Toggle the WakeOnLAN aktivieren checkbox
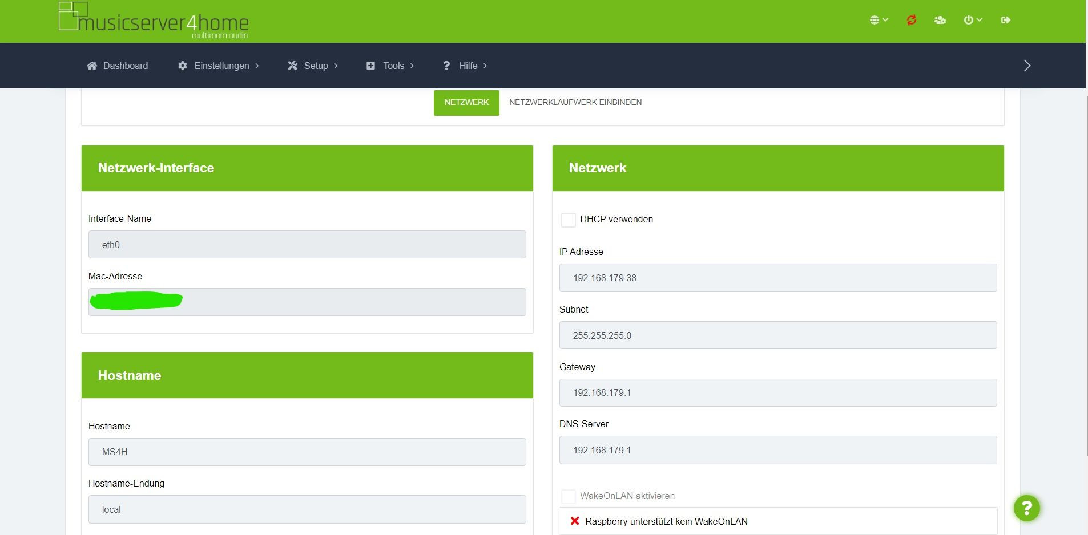Screen dimensions: 1088x535 click(x=568, y=496)
